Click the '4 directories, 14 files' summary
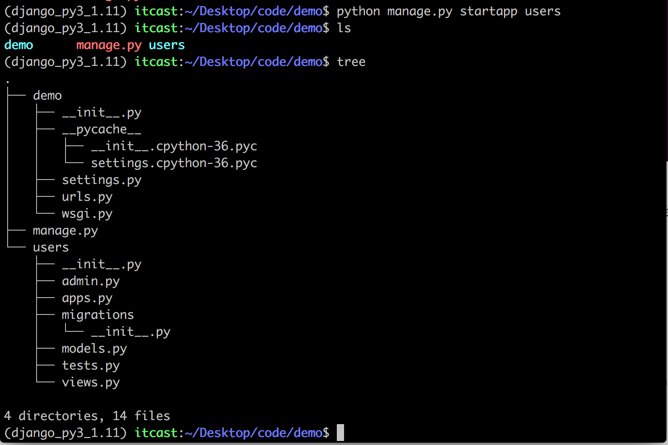668x445 pixels. (87, 416)
